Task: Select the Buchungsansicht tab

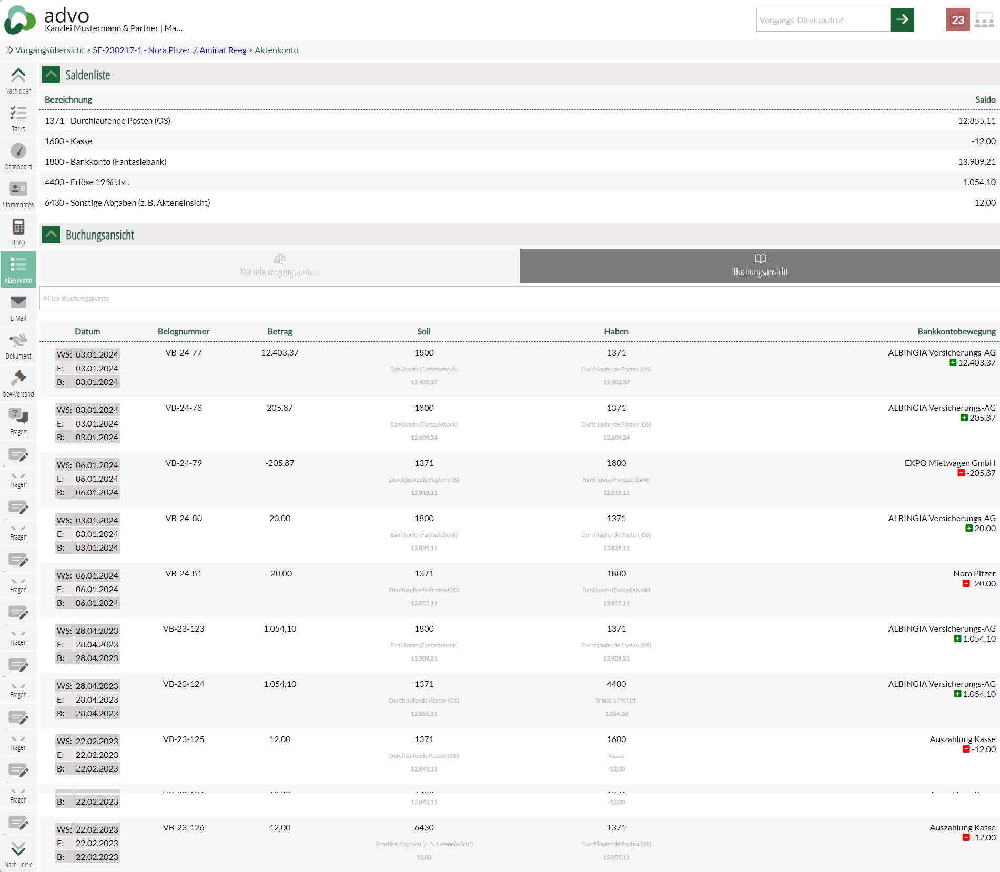Action: pyautogui.click(x=760, y=266)
